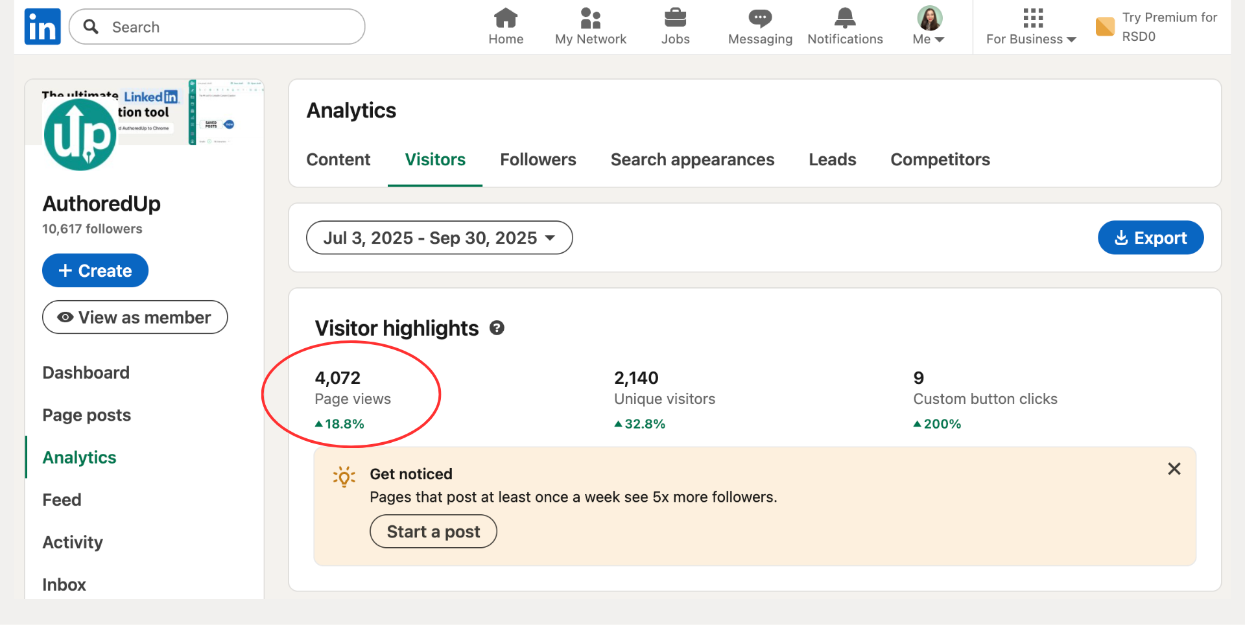Click the Visitor highlights help icon
The image size is (1245, 625).
click(497, 328)
